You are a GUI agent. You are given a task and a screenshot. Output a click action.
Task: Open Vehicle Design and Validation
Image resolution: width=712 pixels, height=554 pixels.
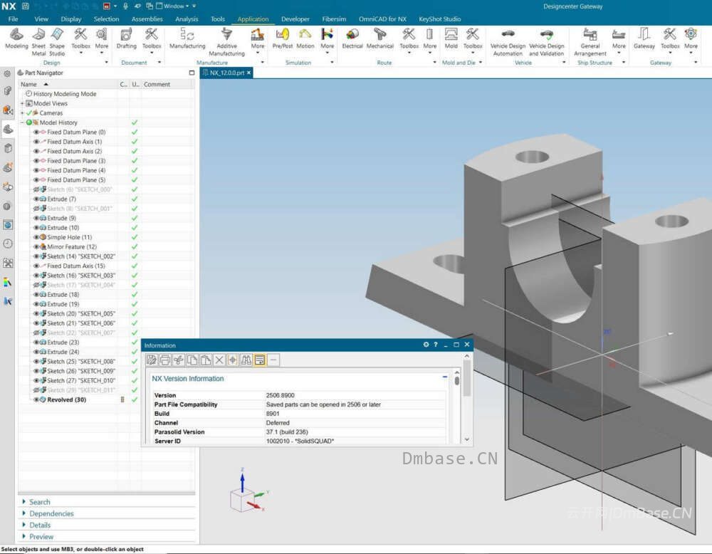tap(546, 42)
